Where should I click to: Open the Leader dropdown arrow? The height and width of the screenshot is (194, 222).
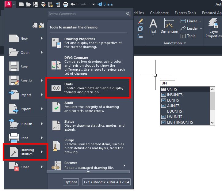coord(201,28)
